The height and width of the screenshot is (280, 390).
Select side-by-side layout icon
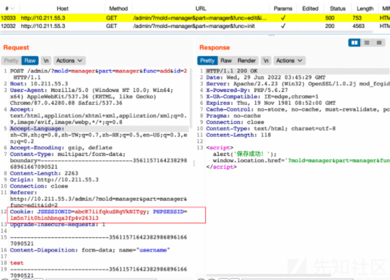tap(354, 43)
